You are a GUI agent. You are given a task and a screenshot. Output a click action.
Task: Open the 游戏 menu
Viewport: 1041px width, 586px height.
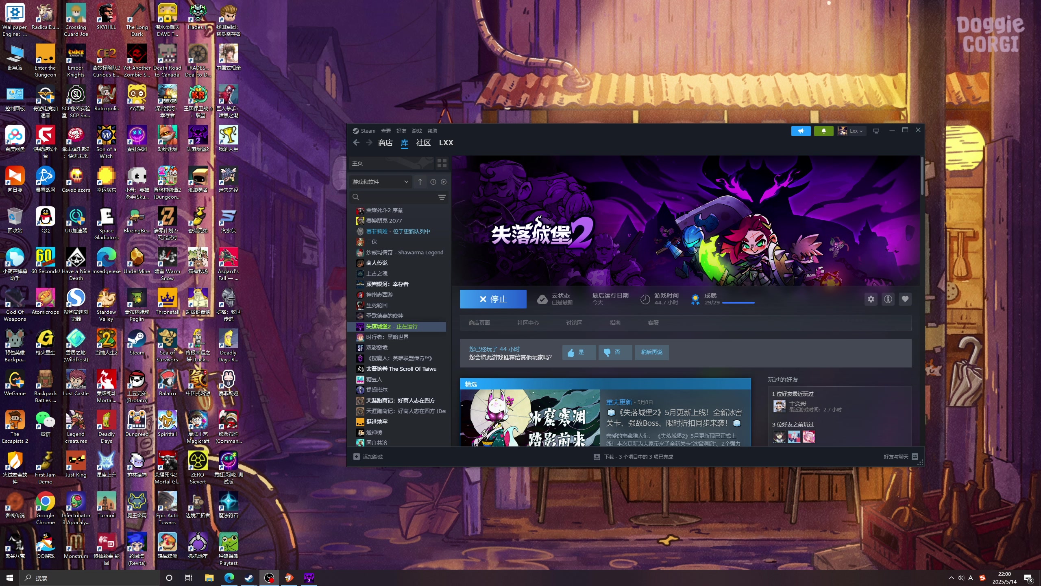coord(417,131)
